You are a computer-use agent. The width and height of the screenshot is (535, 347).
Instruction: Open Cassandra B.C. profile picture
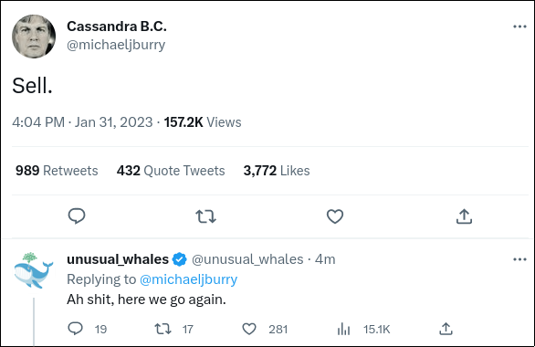click(34, 37)
